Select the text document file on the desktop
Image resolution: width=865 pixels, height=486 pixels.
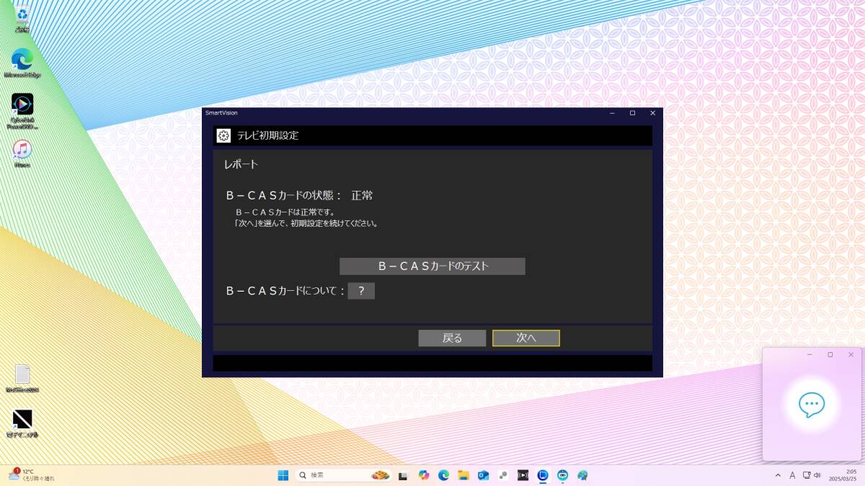point(22,379)
